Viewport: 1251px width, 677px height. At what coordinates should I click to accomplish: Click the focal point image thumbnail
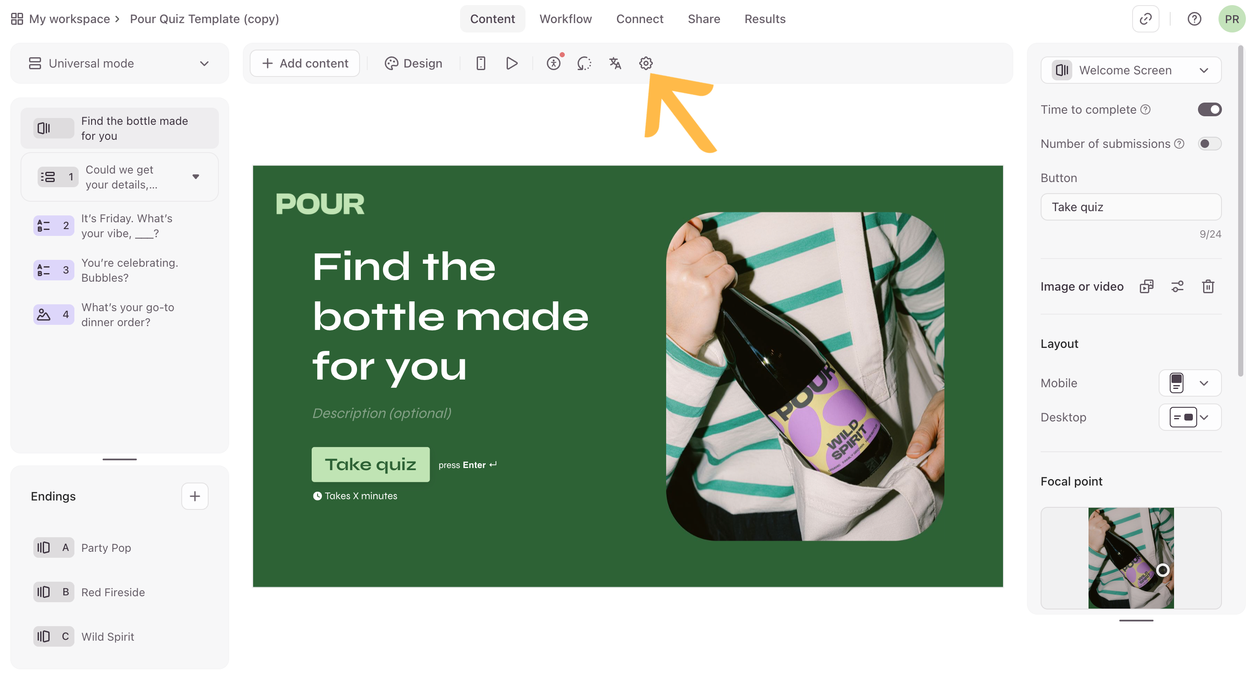click(1130, 558)
